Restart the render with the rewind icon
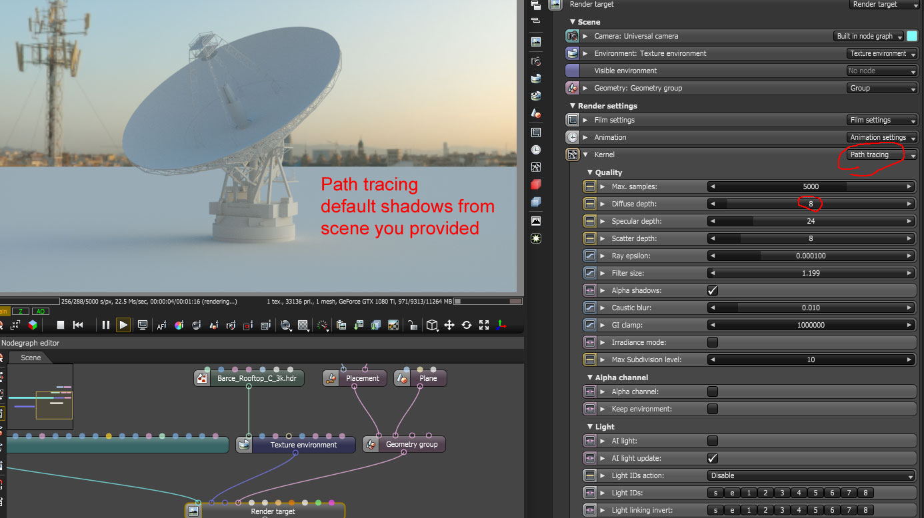This screenshot has height=518, width=924. 78,325
